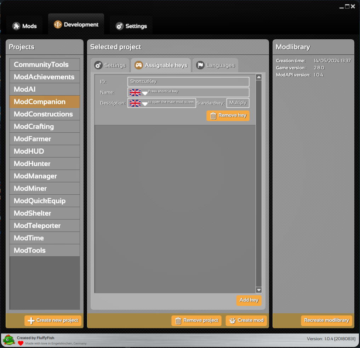Select ModAI project
The image size is (360, 348).
tap(45, 89)
